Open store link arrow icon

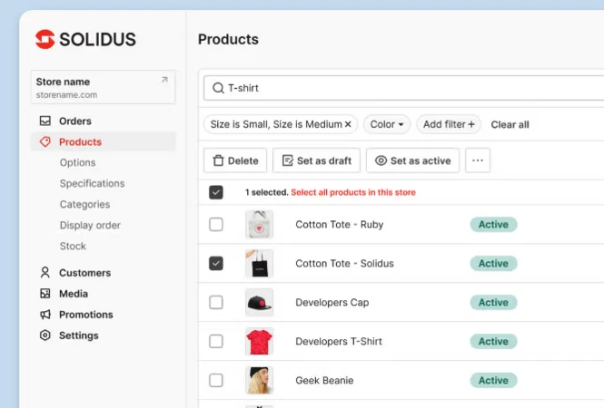point(164,80)
